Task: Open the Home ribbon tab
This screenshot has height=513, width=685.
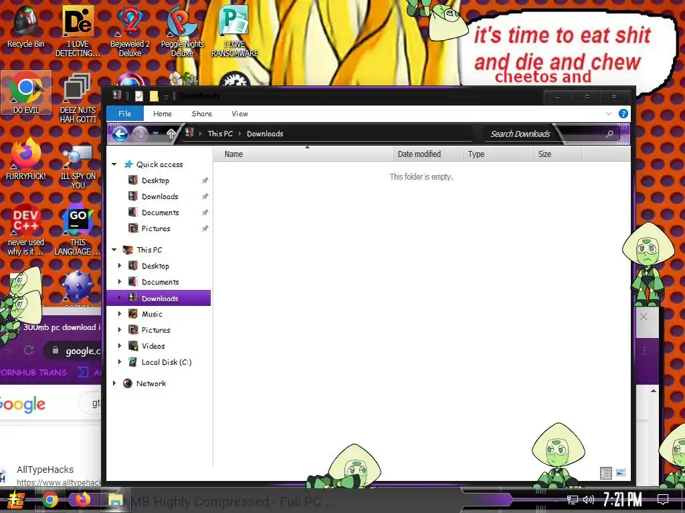Action: tap(163, 114)
